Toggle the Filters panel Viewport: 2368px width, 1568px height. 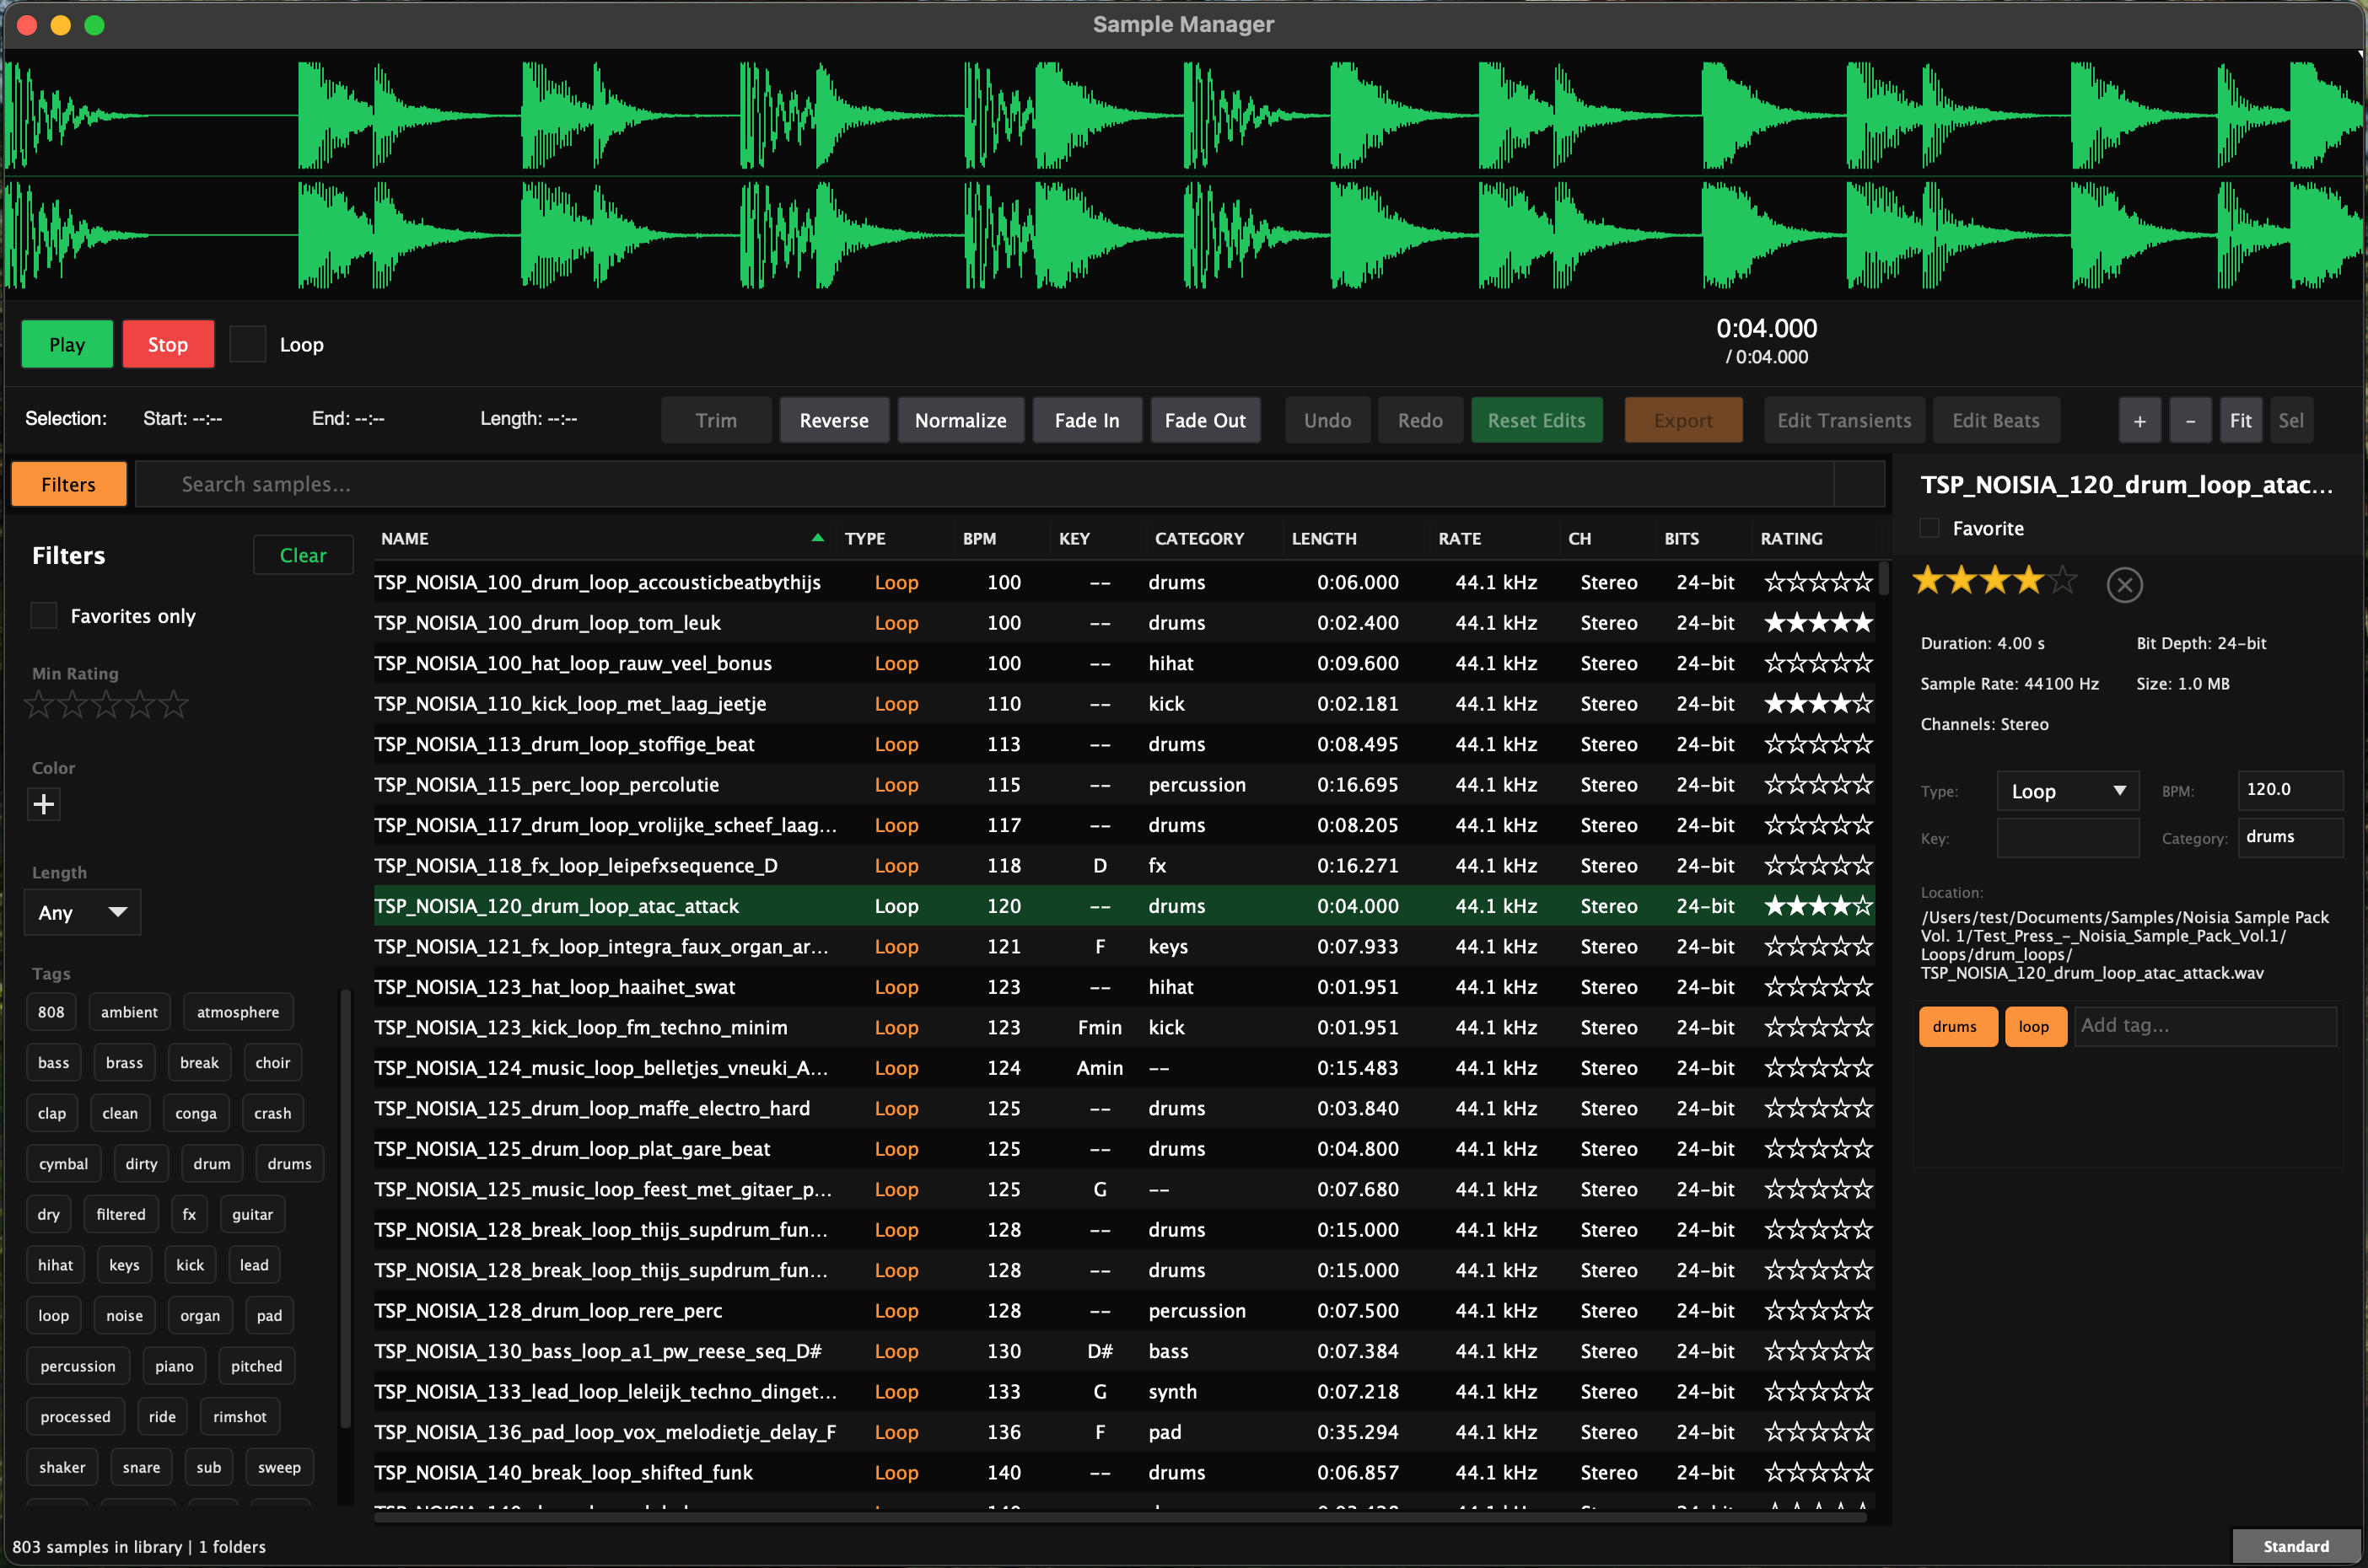click(x=67, y=483)
